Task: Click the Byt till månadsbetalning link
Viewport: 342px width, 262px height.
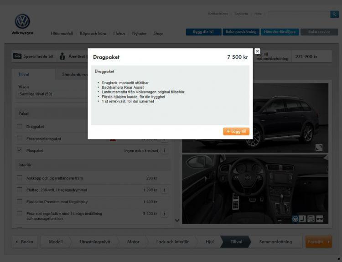Action: (x=272, y=57)
